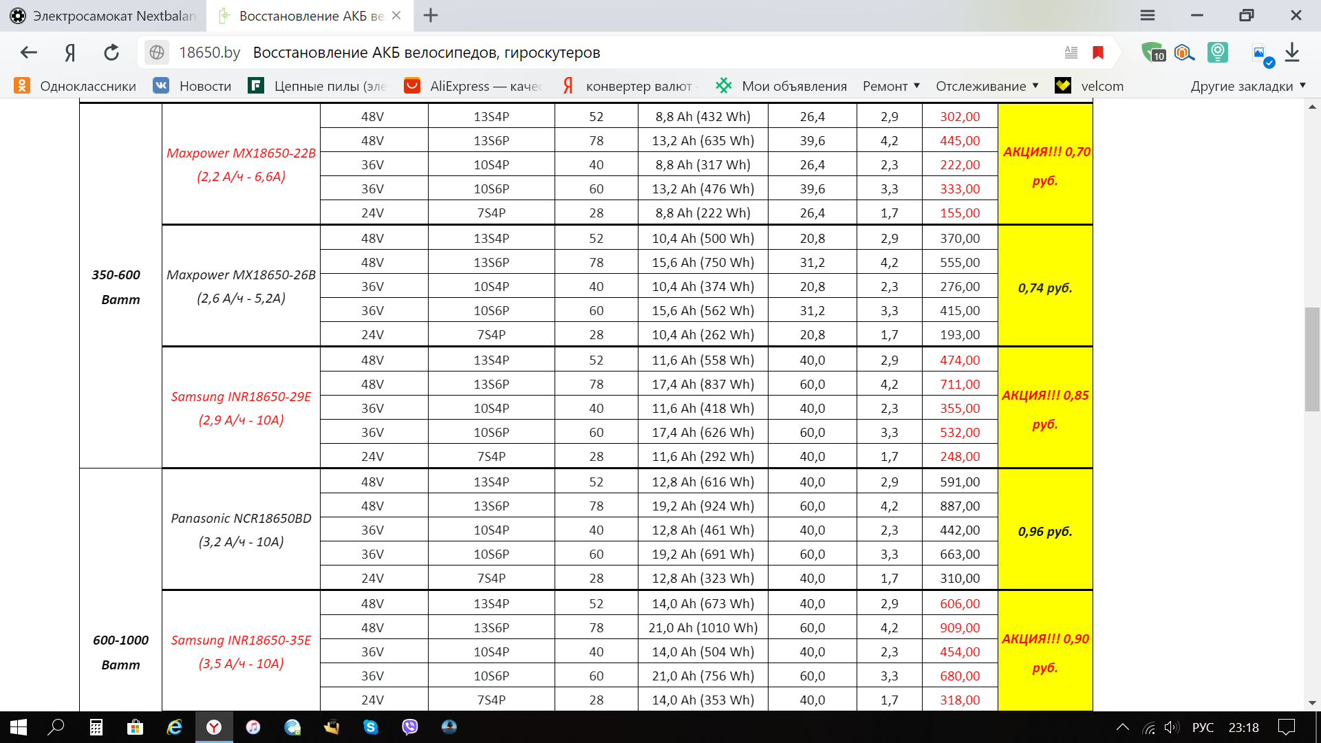Open the green webcam-shaped extension icon
Screen dimensions: 1321x743
1218,52
